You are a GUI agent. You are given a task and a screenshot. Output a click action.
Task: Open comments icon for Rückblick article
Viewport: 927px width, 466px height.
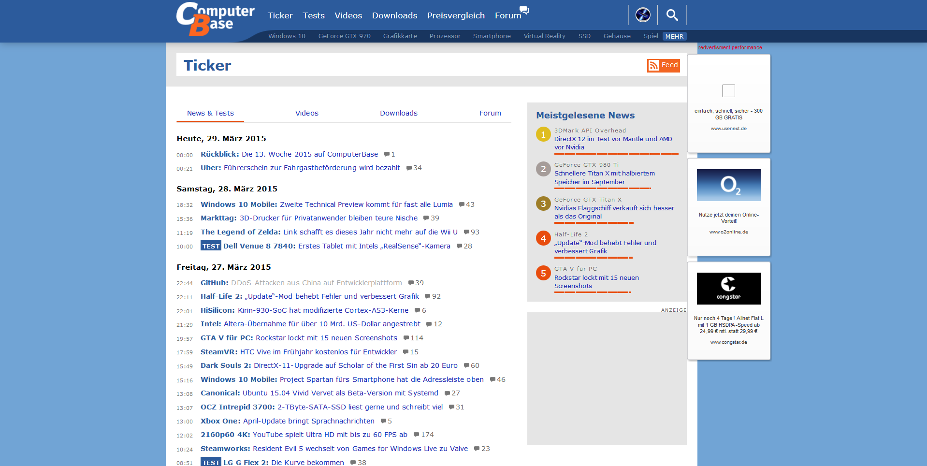(x=387, y=154)
